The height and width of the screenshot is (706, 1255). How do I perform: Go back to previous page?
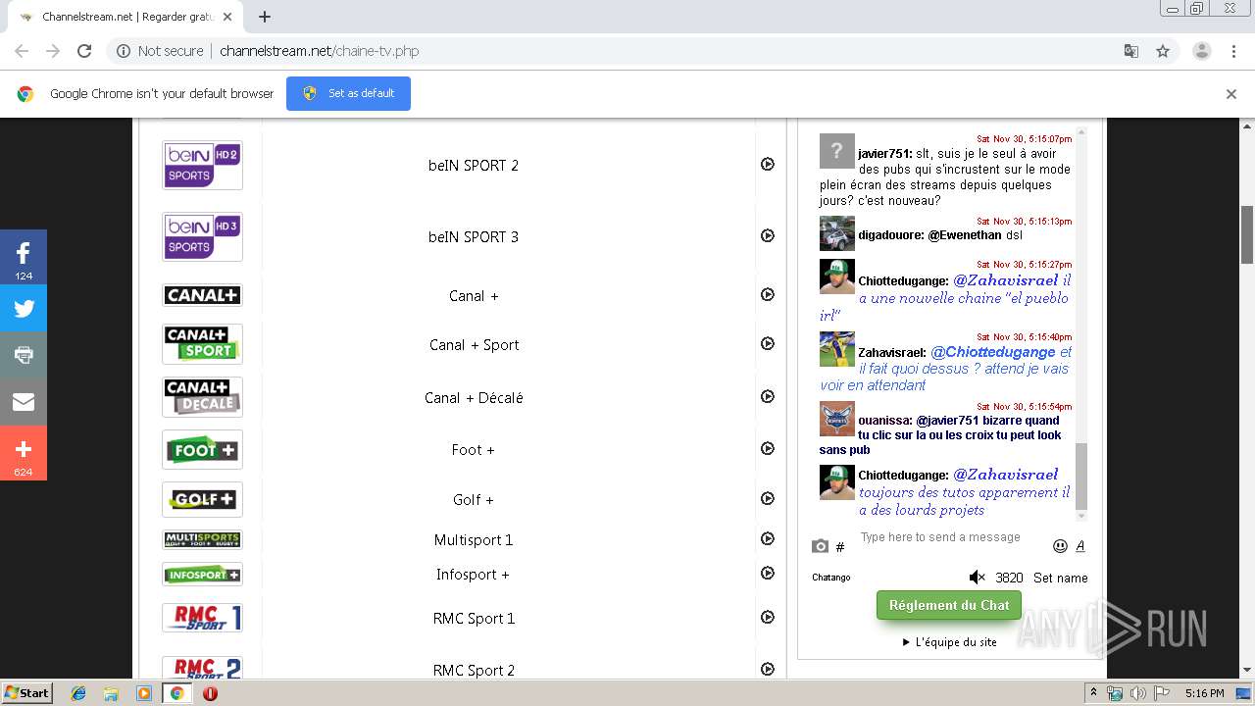pyautogui.click(x=22, y=51)
